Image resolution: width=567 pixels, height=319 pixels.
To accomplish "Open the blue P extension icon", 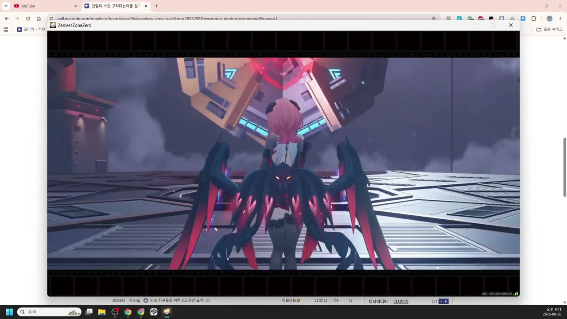I will [x=459, y=19].
